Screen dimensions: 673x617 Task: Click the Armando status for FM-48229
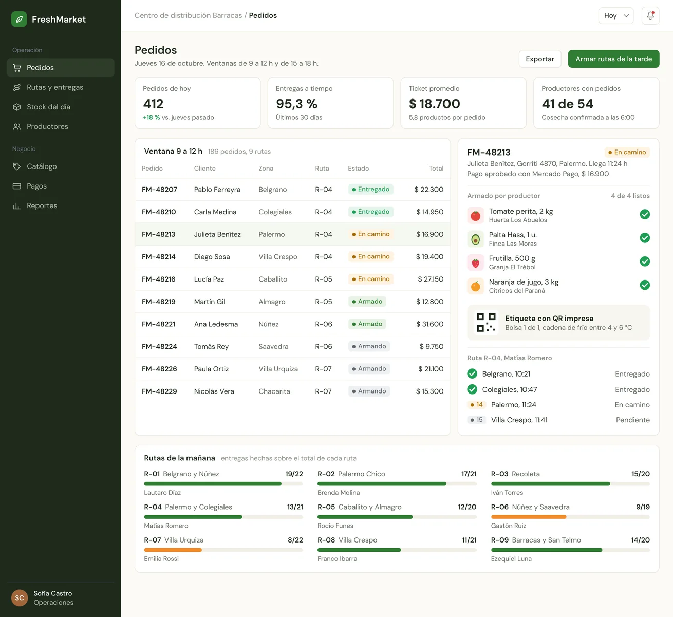(369, 391)
